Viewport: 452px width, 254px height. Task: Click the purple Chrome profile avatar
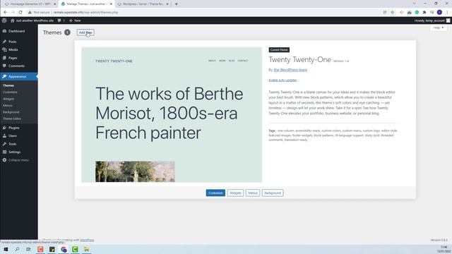click(x=439, y=13)
